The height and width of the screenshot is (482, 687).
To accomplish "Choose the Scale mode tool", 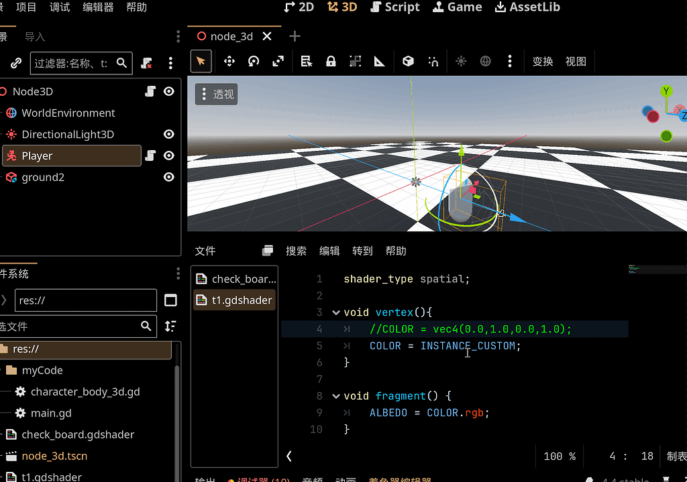I will [x=278, y=62].
